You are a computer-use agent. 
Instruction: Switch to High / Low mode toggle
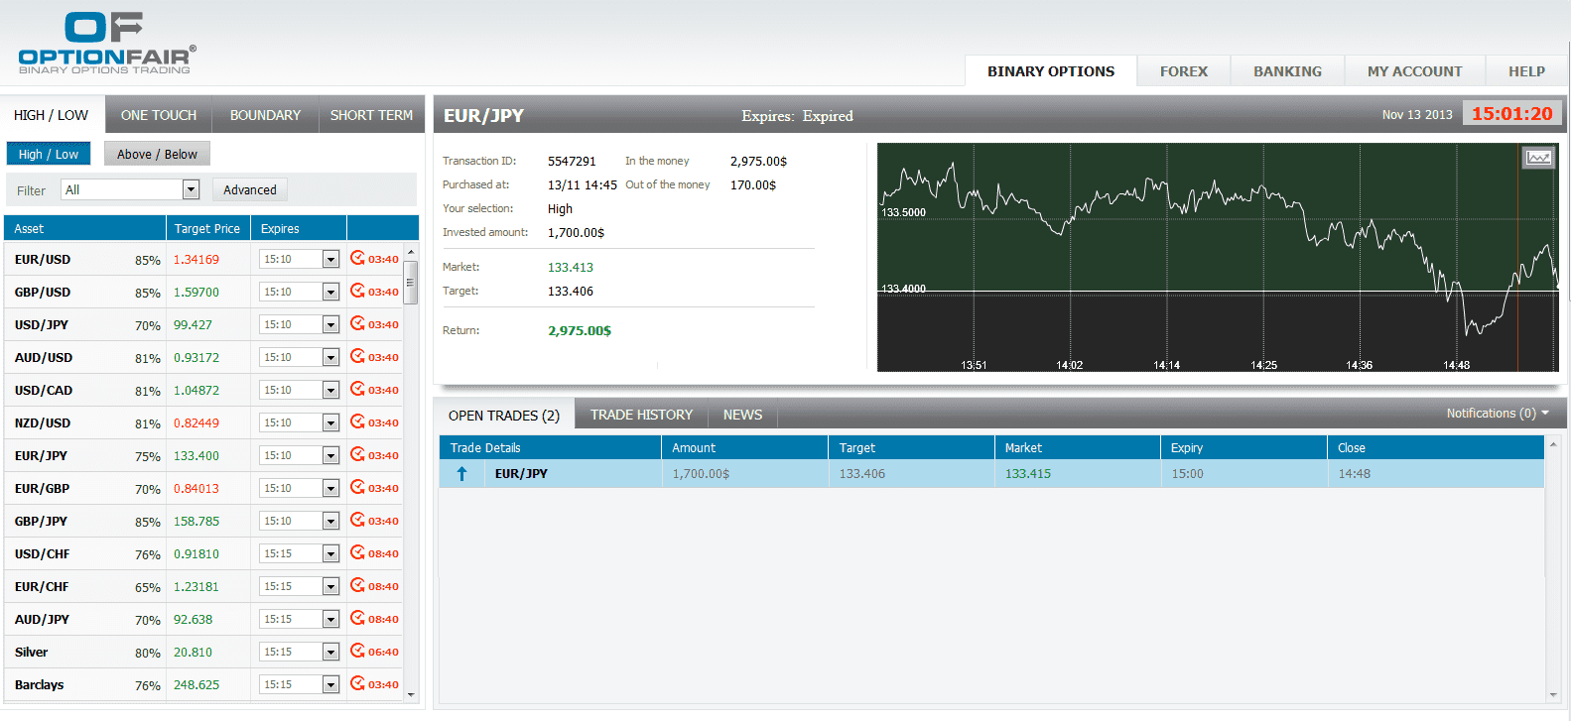click(49, 154)
